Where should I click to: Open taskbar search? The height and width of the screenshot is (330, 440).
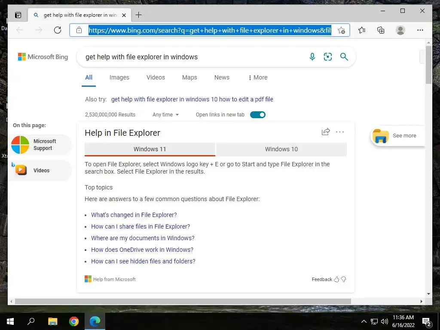(31, 321)
